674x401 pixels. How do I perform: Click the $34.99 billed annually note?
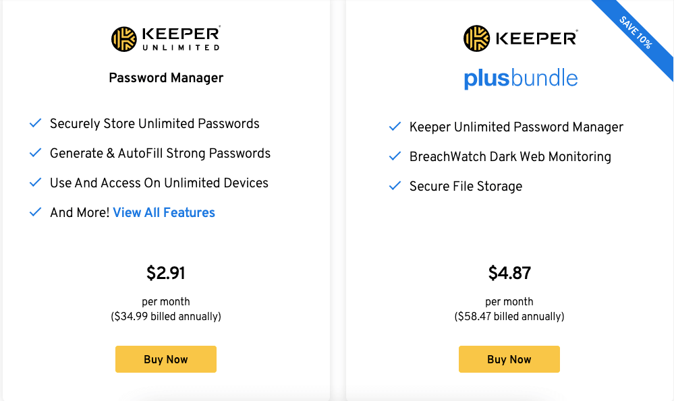click(166, 317)
